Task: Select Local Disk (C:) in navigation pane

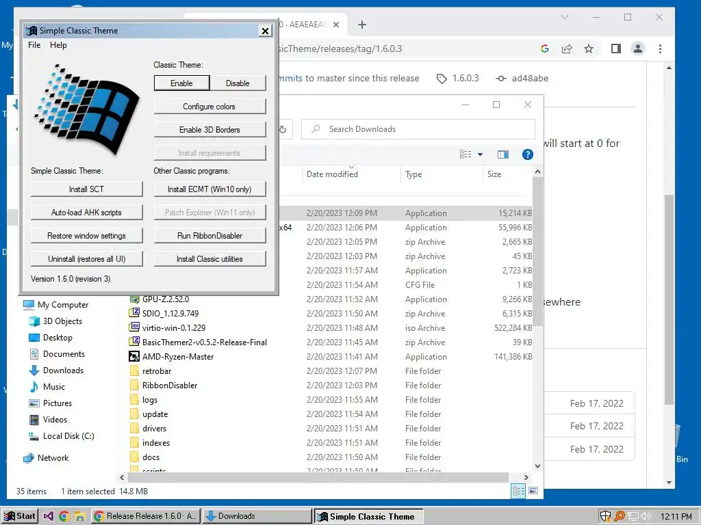Action: click(x=68, y=436)
